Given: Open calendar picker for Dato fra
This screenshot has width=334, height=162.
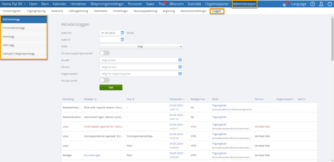Looking at the screenshot, I should pyautogui.click(x=122, y=33).
